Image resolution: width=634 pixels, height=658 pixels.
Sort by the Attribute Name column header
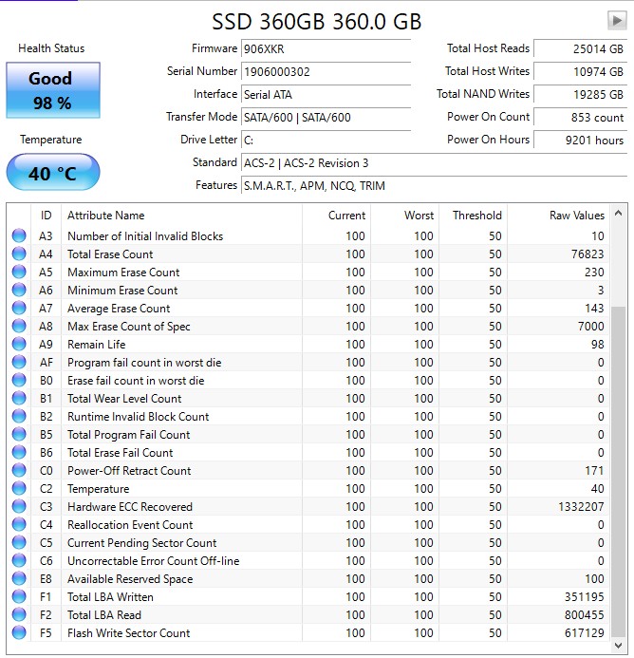pos(181,216)
